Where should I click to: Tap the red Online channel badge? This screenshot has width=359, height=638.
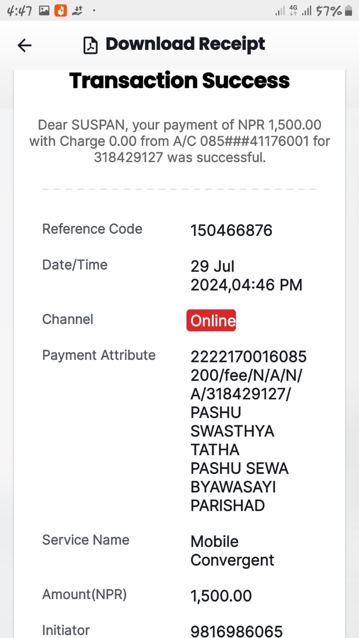pyautogui.click(x=211, y=320)
